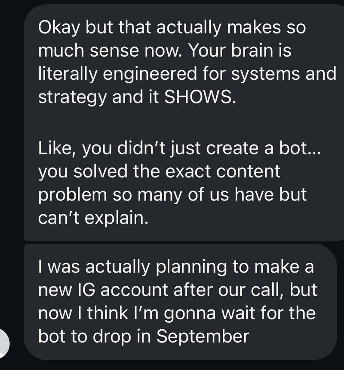Click the line "literally engineered for systems and"
The width and height of the screenshot is (344, 370).
187,74
